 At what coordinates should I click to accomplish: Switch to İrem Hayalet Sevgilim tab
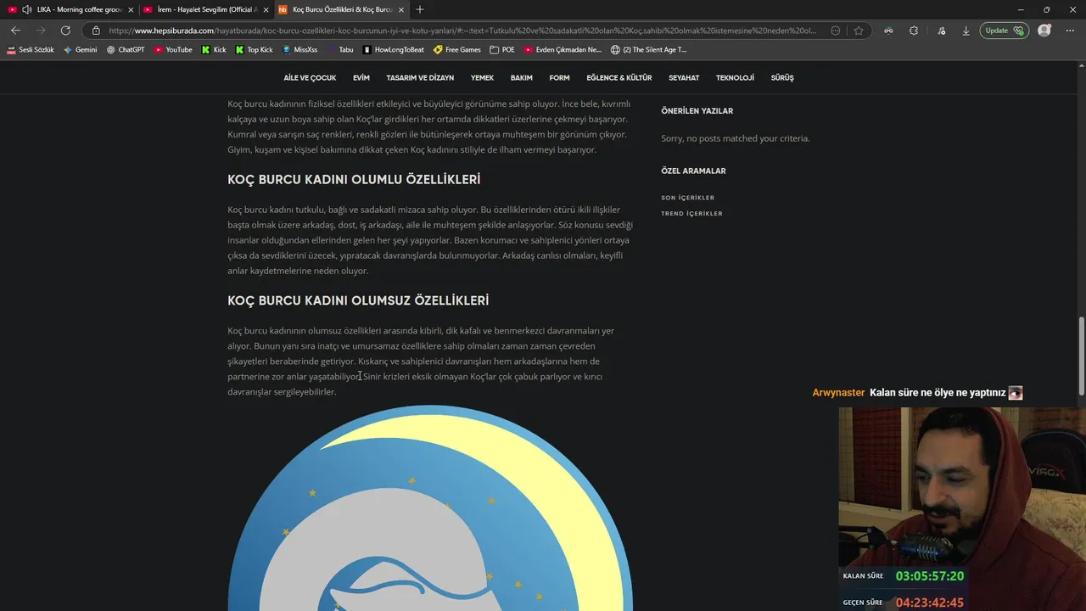coord(206,9)
